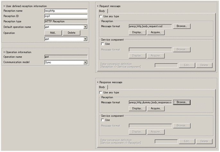
Task: Click Display in Response message Reception
Action: (137, 109)
